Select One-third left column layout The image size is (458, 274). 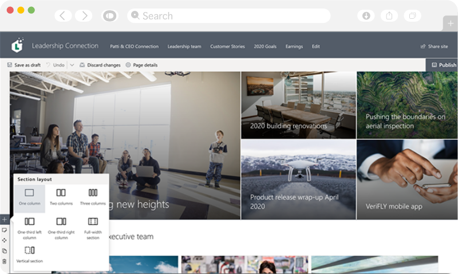29,226
